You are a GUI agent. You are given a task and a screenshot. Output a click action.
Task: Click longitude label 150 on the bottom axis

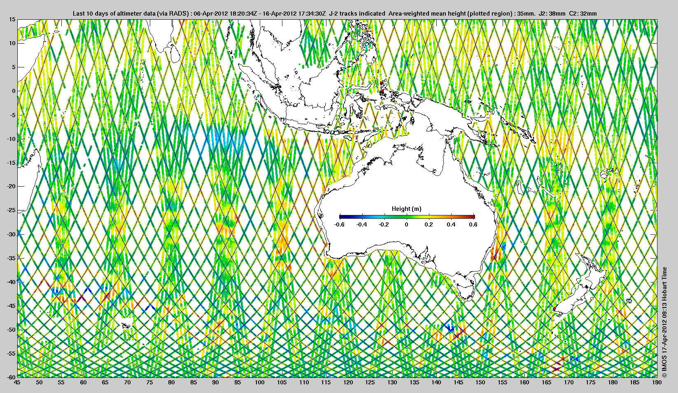pyautogui.click(x=480, y=382)
